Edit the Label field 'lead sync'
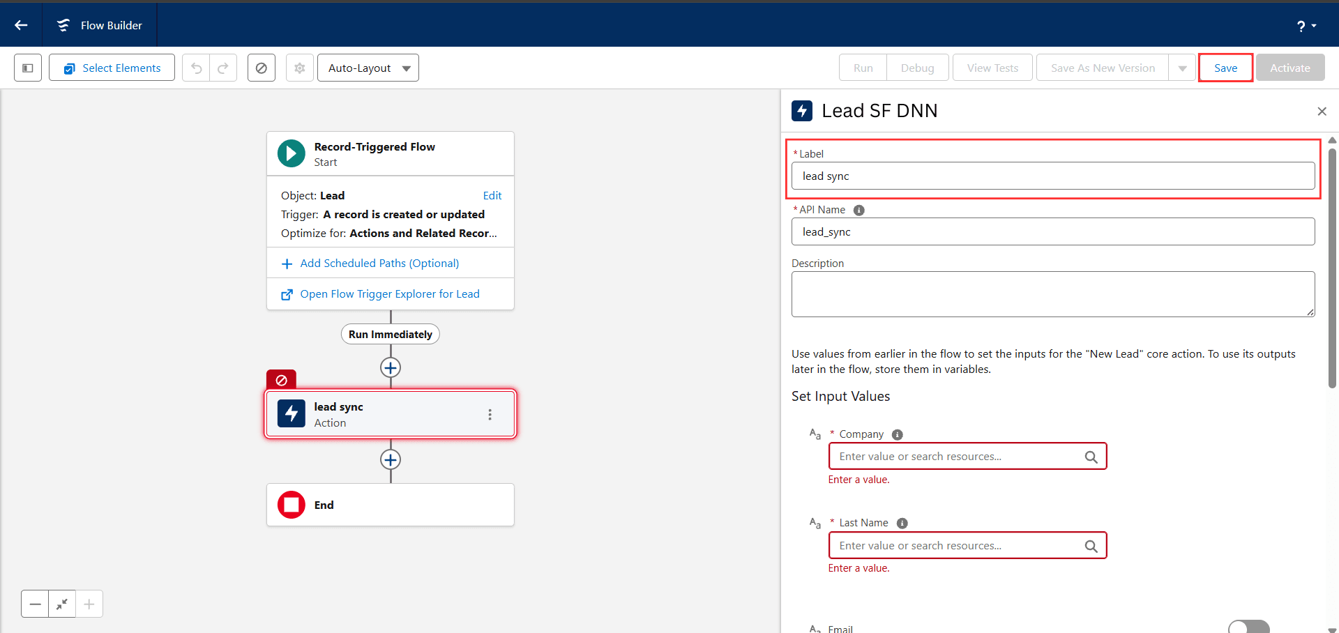The width and height of the screenshot is (1339, 633). [x=1053, y=176]
